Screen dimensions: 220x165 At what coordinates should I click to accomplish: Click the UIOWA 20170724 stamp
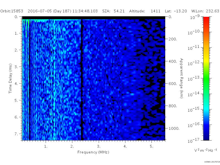click(x=212, y=162)
